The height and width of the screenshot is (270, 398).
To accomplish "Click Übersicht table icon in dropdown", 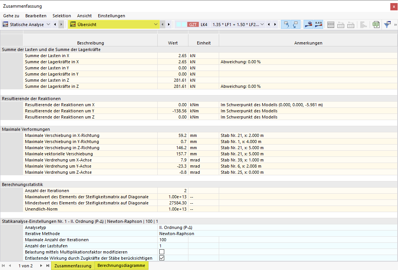I will (x=73, y=25).
